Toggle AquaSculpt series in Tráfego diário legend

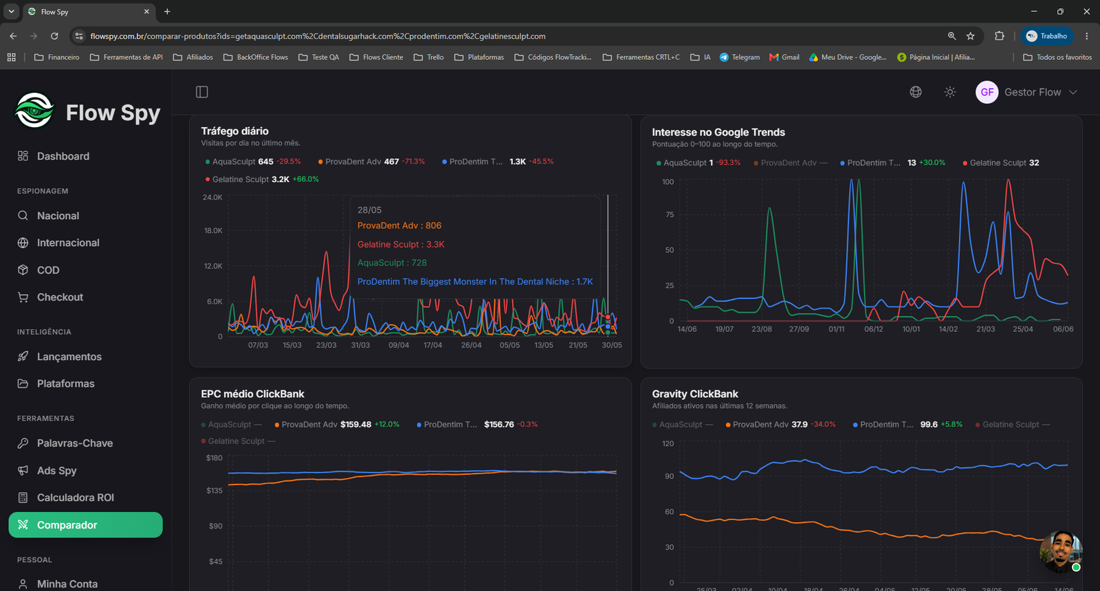(253, 161)
